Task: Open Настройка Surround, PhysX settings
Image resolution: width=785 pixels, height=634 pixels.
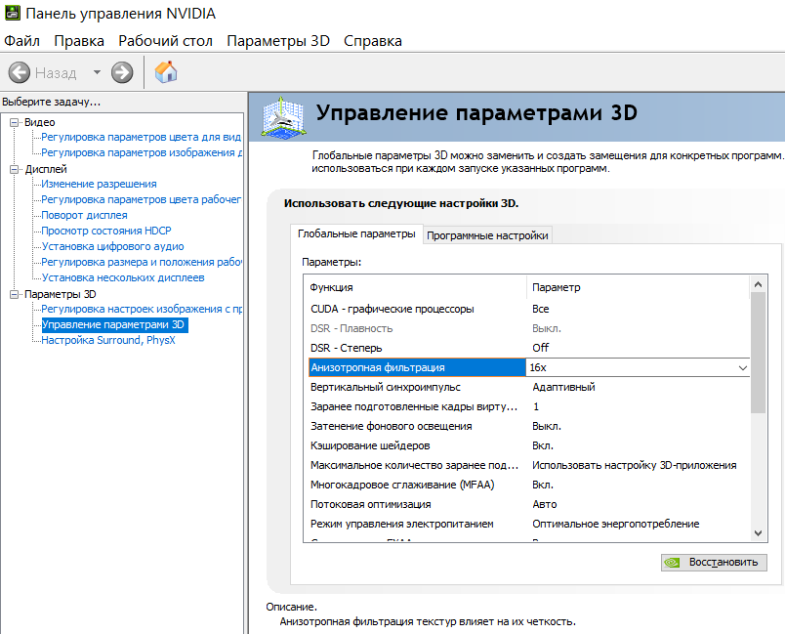Action: [108, 340]
